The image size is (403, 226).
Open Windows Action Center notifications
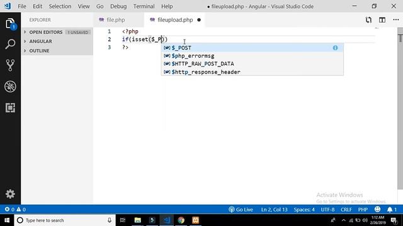pos(394,220)
